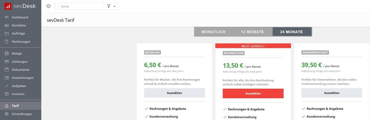This screenshot has height=120, width=370.
Task: Open Aufträge folder icon in sidebar
Action: click(x=7, y=33)
